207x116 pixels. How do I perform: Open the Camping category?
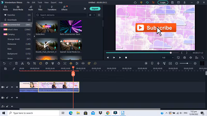pos(16,34)
